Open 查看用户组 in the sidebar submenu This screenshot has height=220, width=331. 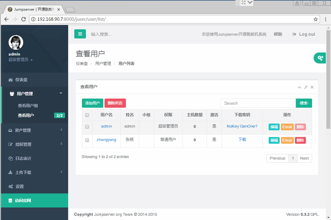[x=28, y=106]
